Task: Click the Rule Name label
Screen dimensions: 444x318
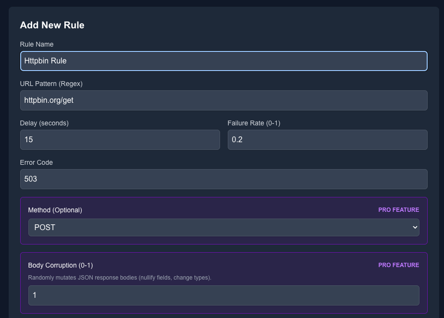Action: 37,44
